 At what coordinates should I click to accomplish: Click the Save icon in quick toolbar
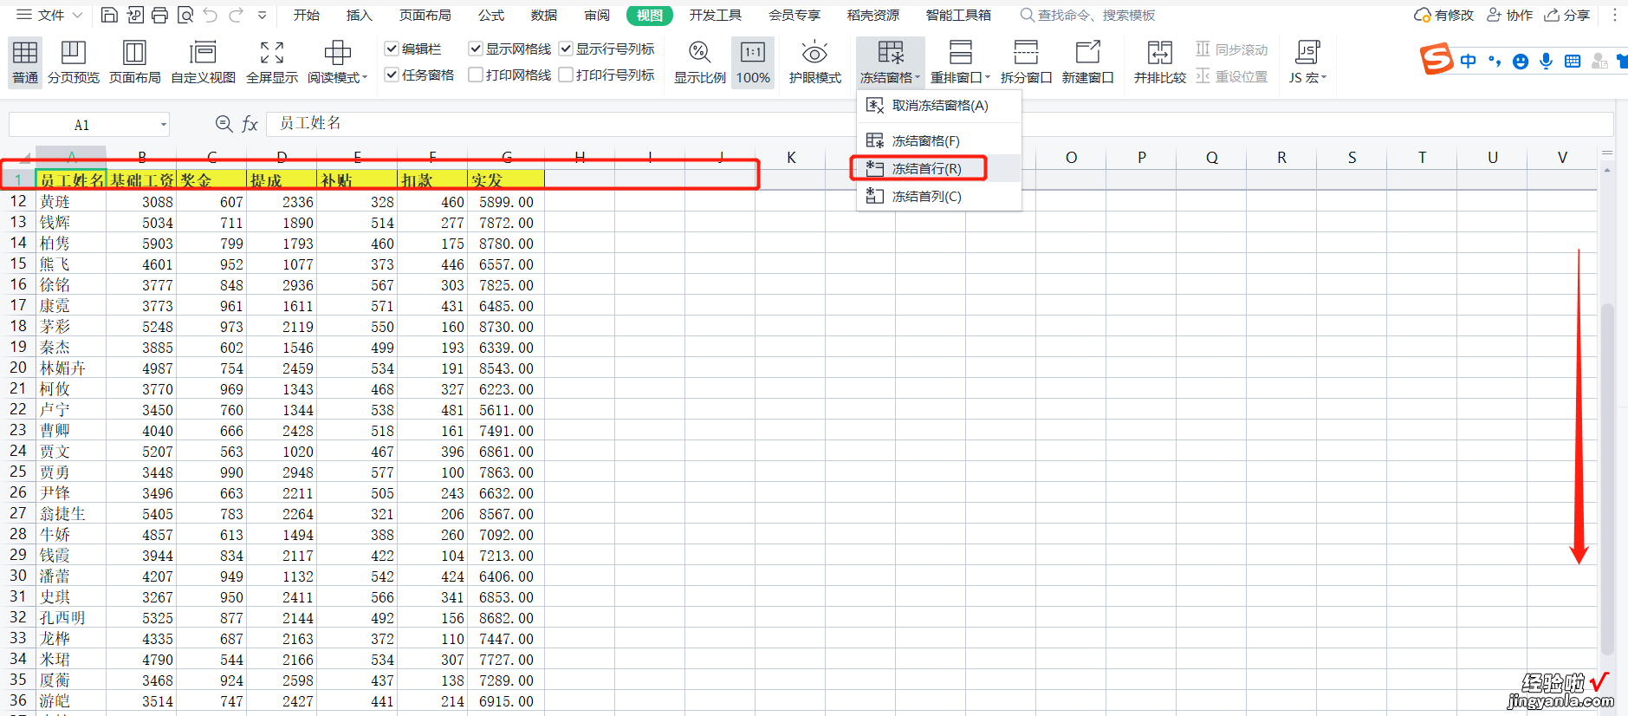point(109,15)
